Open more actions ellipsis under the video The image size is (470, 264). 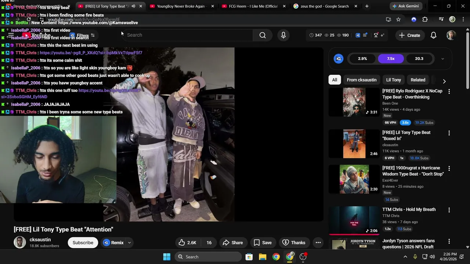coord(318,242)
